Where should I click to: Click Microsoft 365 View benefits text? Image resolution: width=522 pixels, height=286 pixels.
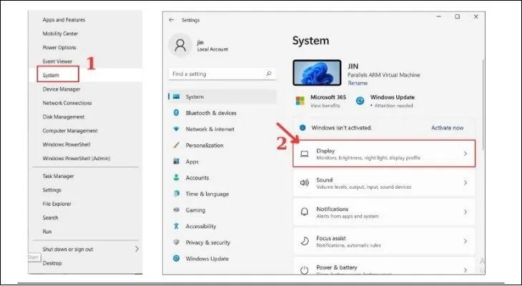[325, 106]
